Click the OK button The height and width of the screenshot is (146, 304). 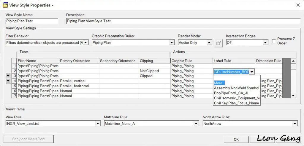pos(236,139)
